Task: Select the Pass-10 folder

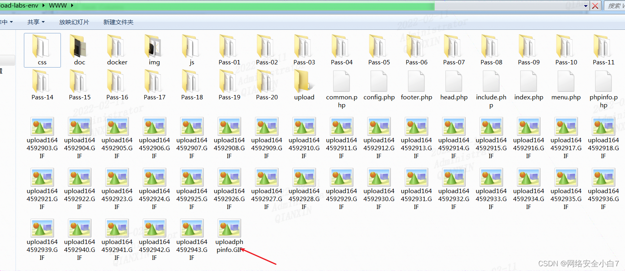Action: point(566,50)
